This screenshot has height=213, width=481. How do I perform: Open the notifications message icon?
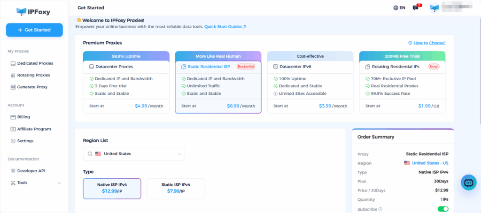pos(415,8)
